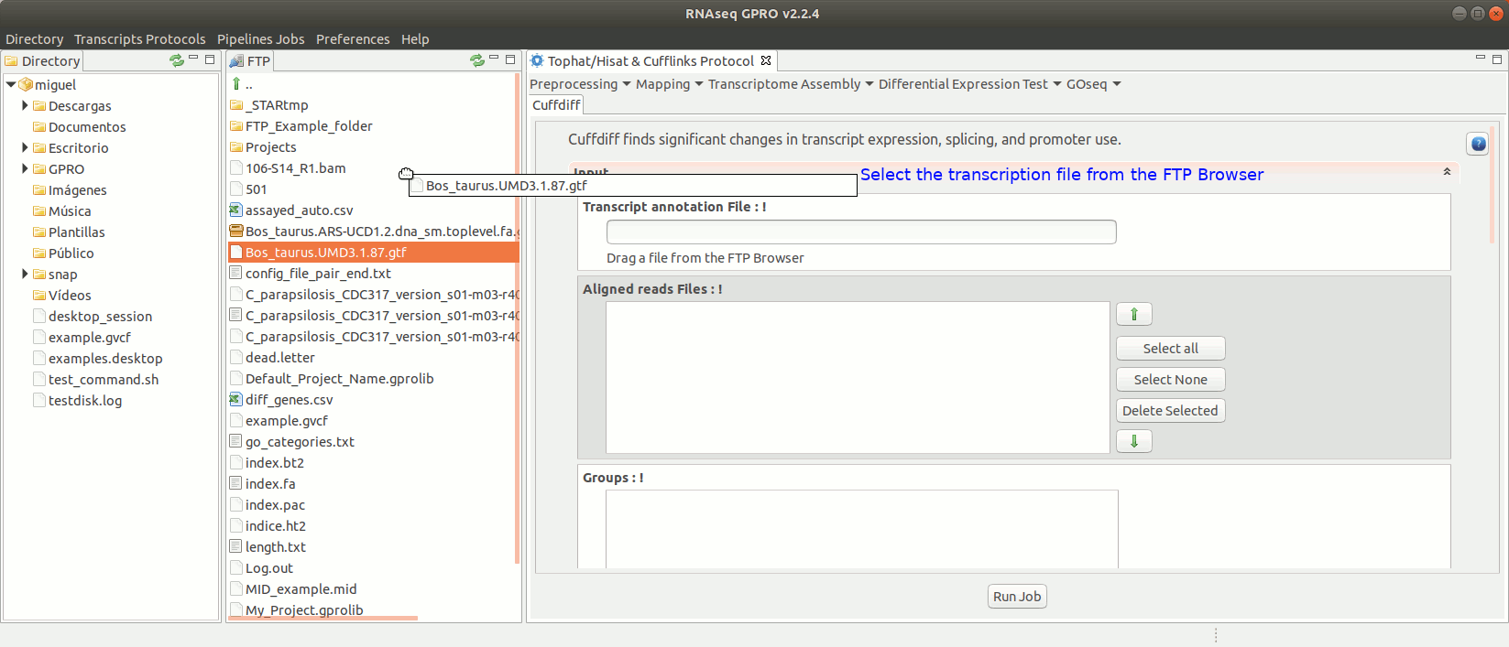Move aligned reads file down
The height and width of the screenshot is (647, 1509).
(1133, 442)
